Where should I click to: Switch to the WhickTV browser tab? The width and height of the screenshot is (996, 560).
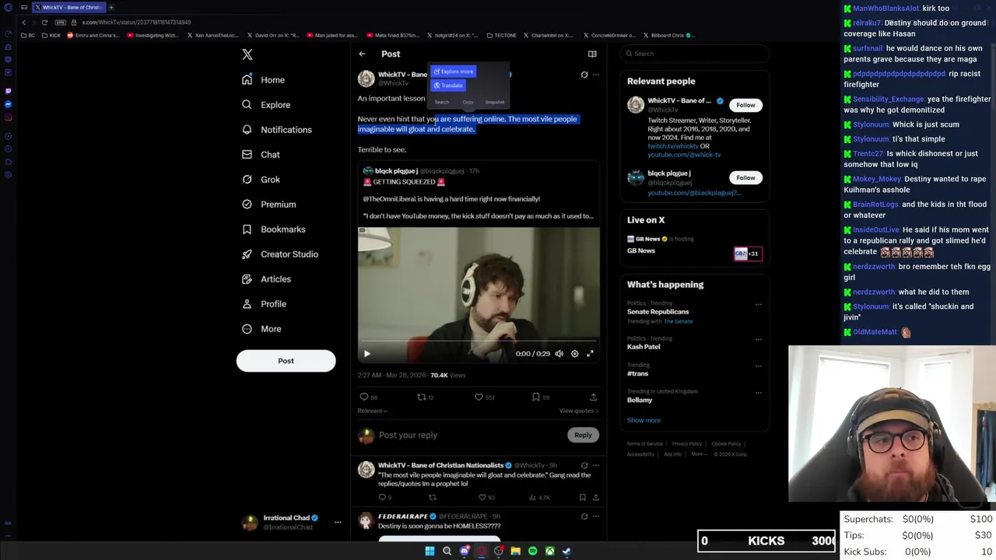pos(68,7)
